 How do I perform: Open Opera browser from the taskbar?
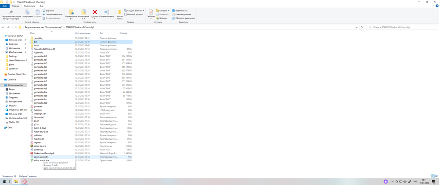[25, 181]
